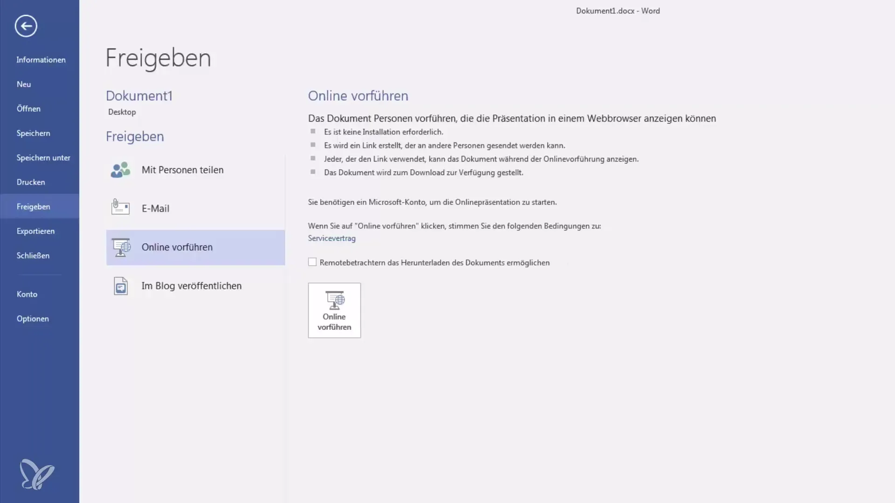Click the Online vorführen list icon
Screen dimensions: 895x503
(x=121, y=247)
